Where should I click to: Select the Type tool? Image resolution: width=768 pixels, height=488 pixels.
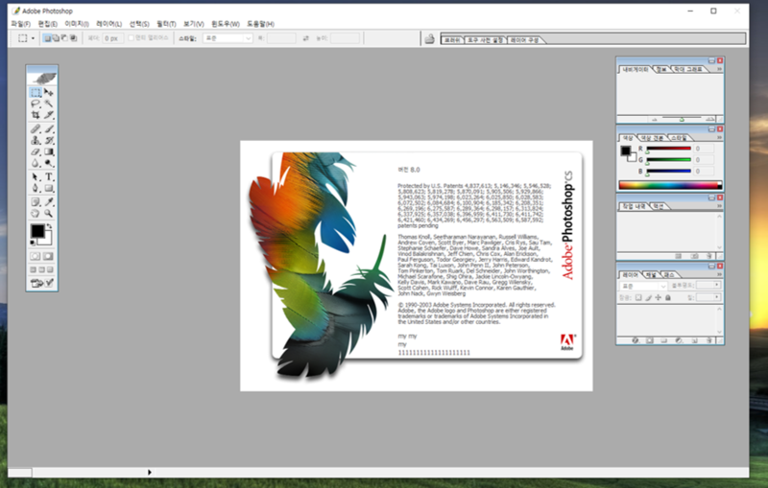[49, 177]
